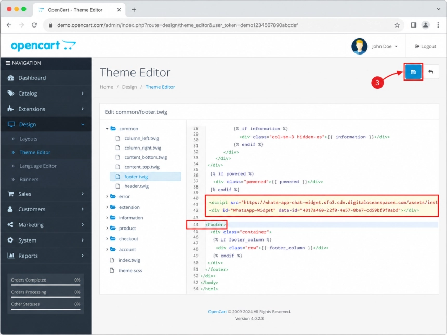Open Chrome three-dot menu
The width and height of the screenshot is (447, 335).
[x=438, y=25]
